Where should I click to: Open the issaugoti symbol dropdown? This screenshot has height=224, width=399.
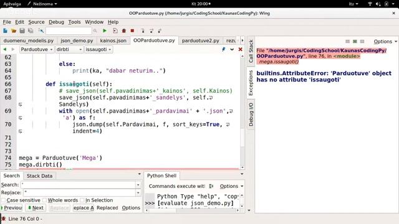point(99,49)
